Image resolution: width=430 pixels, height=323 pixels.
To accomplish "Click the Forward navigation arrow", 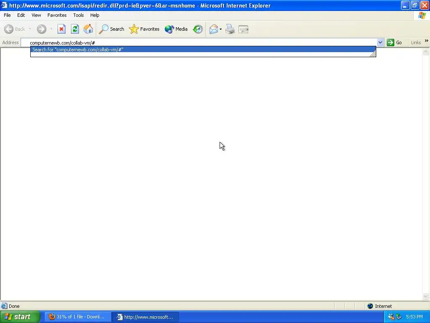I will 42,29.
